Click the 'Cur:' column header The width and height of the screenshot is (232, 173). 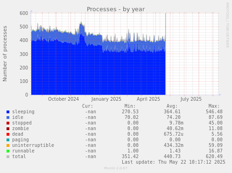[x=88, y=106]
